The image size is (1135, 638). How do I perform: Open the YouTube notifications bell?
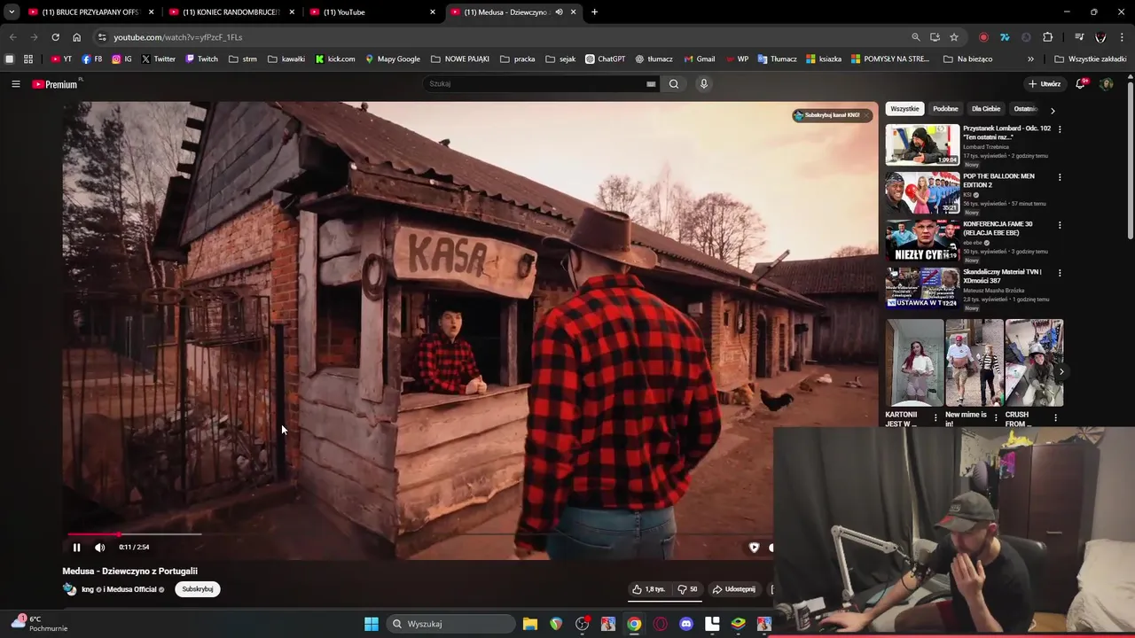pos(1080,84)
